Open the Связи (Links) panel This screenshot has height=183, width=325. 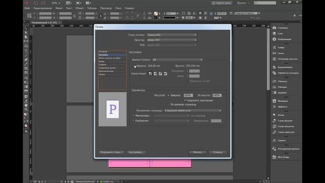pyautogui.click(x=278, y=53)
